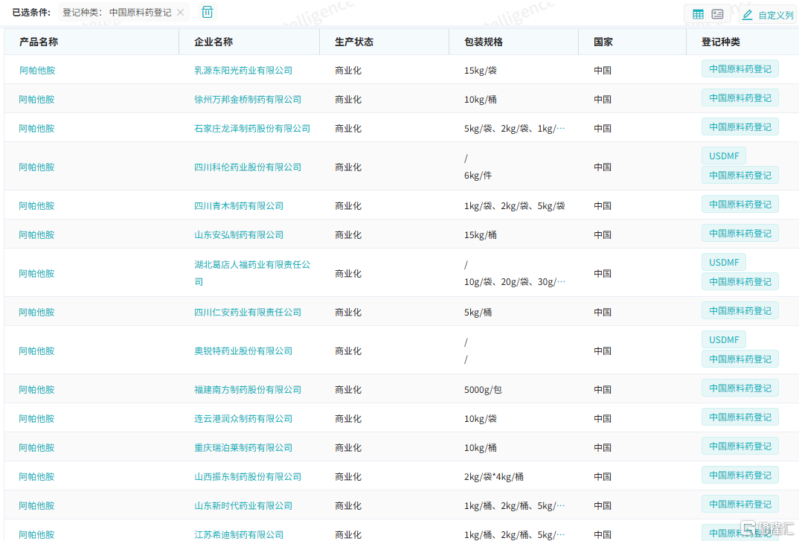Open 连云港润众制药有限公司 company link
799x541 pixels.
point(243,419)
